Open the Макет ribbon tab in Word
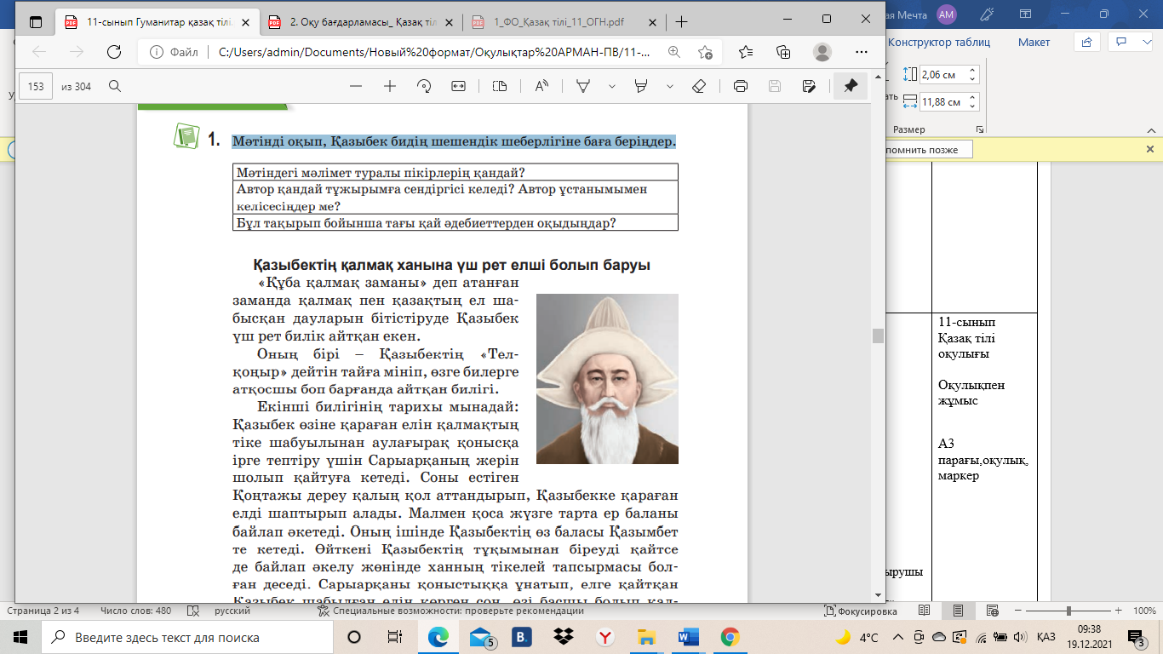Viewport: 1163px width, 654px height. tap(1034, 42)
